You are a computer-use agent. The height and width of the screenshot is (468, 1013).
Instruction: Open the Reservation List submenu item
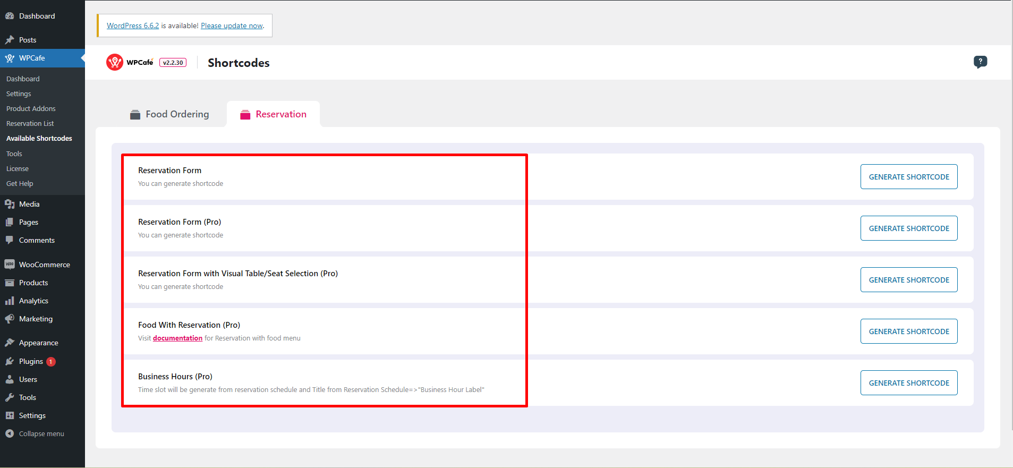[x=30, y=123]
